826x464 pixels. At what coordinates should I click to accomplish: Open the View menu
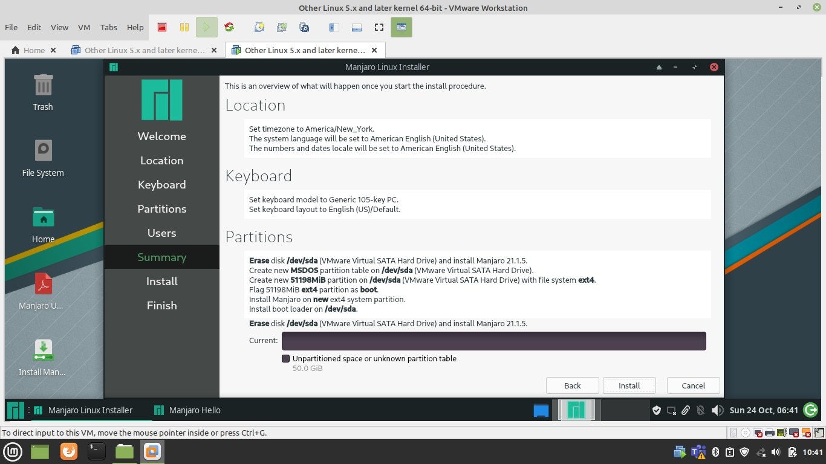59,27
